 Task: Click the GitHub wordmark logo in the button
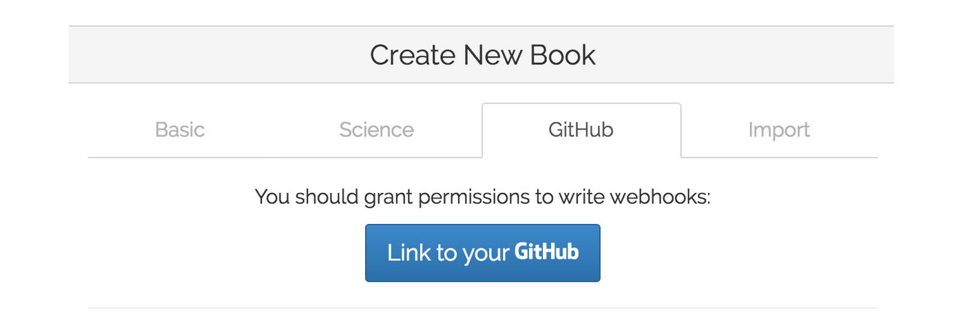point(546,252)
